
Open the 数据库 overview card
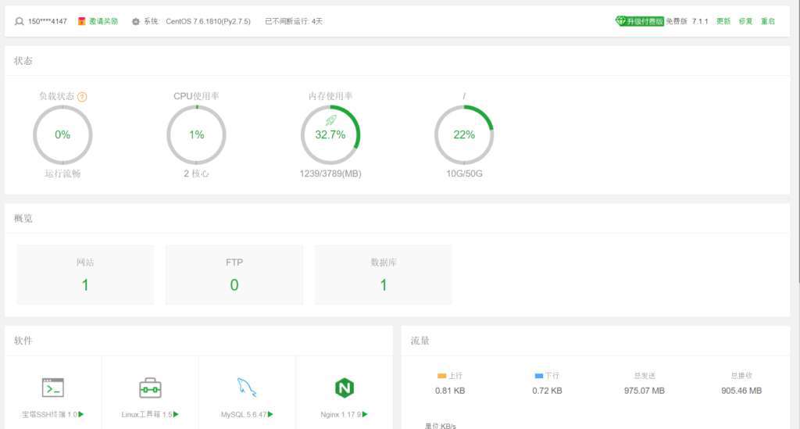tap(383, 274)
